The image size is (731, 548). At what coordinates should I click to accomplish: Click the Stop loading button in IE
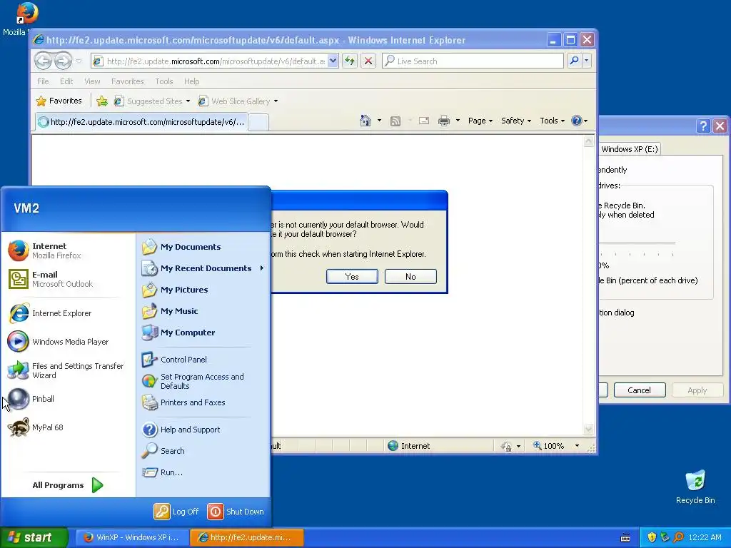pyautogui.click(x=368, y=61)
